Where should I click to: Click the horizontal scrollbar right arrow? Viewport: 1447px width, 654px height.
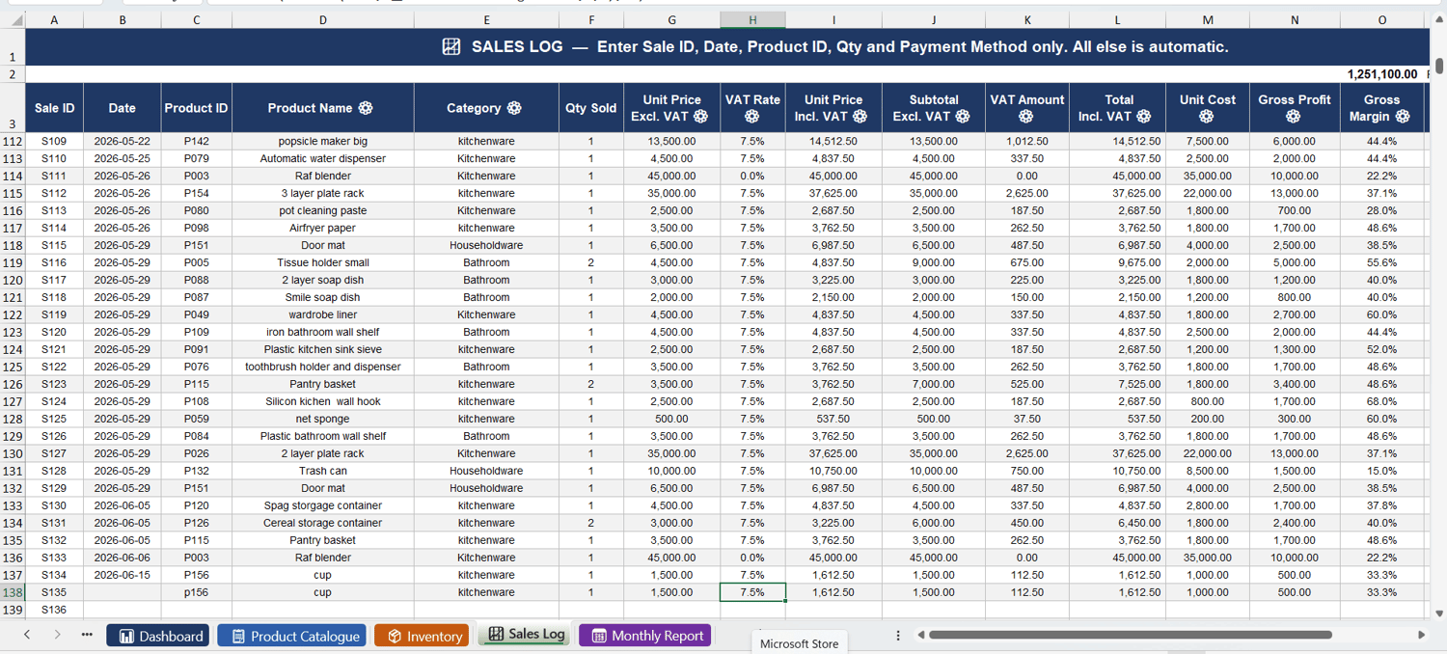[1421, 635]
